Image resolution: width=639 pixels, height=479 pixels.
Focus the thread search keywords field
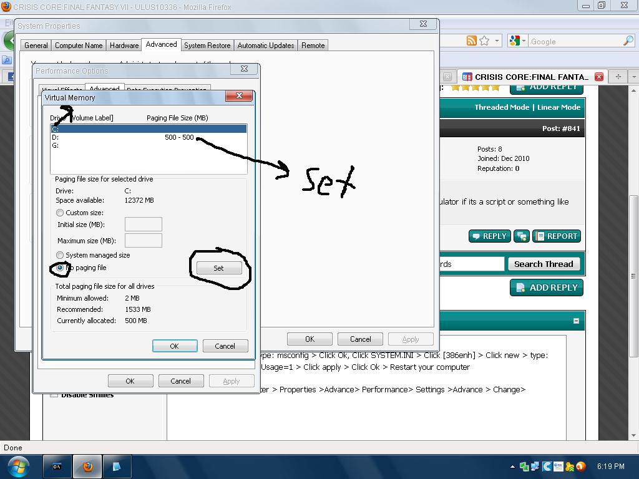click(472, 264)
